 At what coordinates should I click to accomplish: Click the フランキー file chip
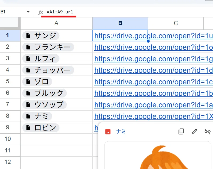48,47
